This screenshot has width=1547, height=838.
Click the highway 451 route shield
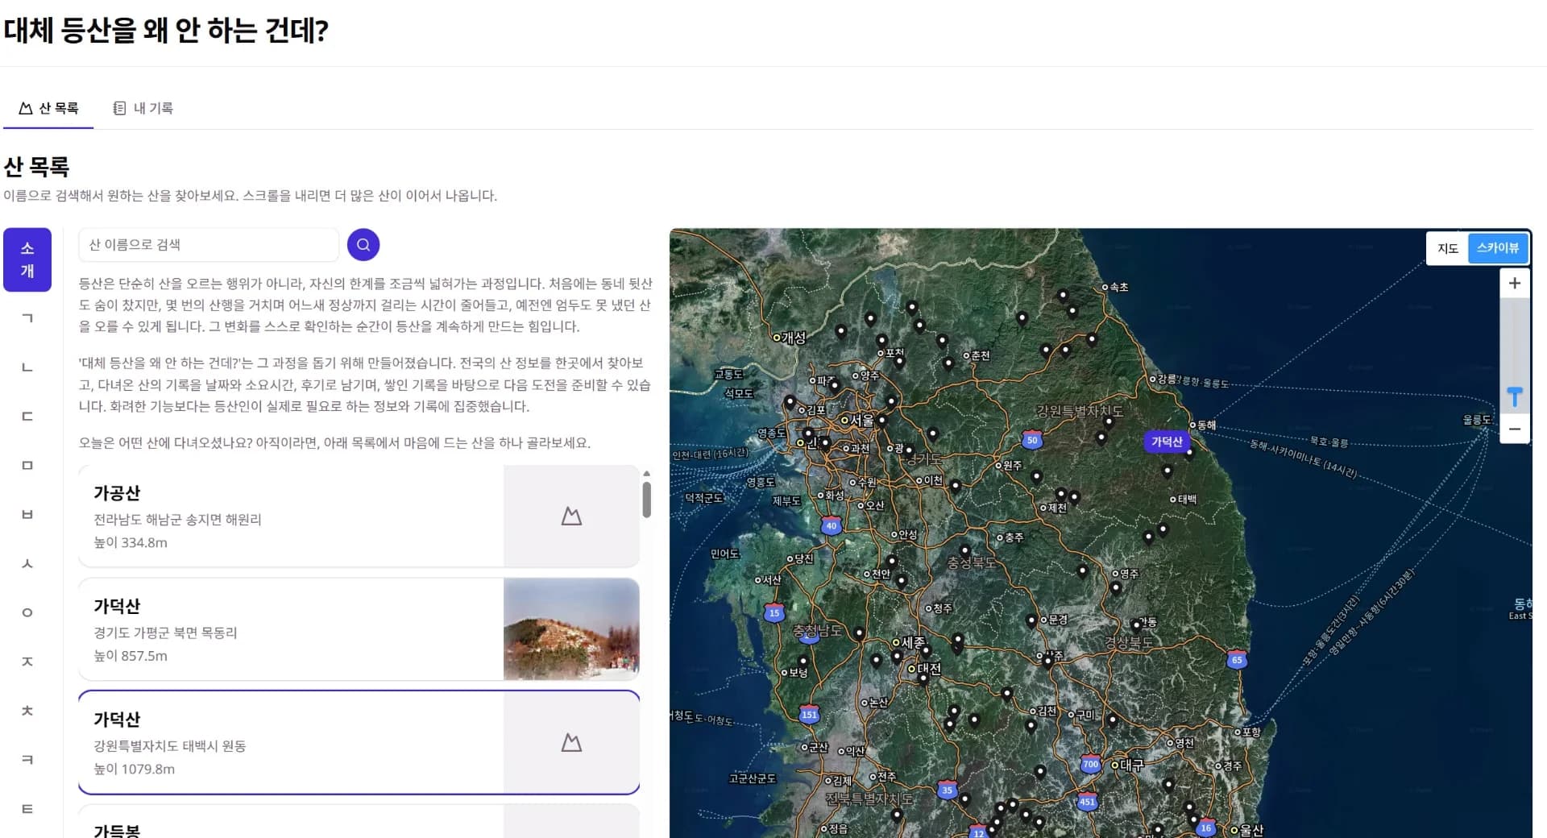(x=1088, y=802)
